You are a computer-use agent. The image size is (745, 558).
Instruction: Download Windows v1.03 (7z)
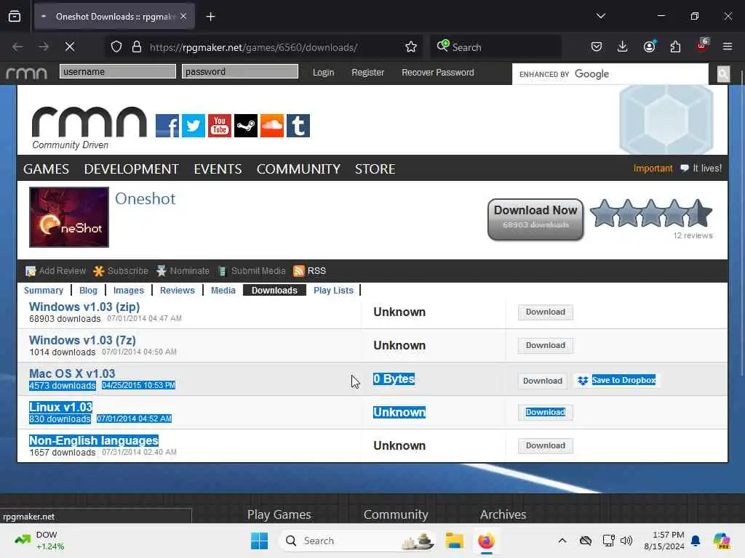pos(546,345)
